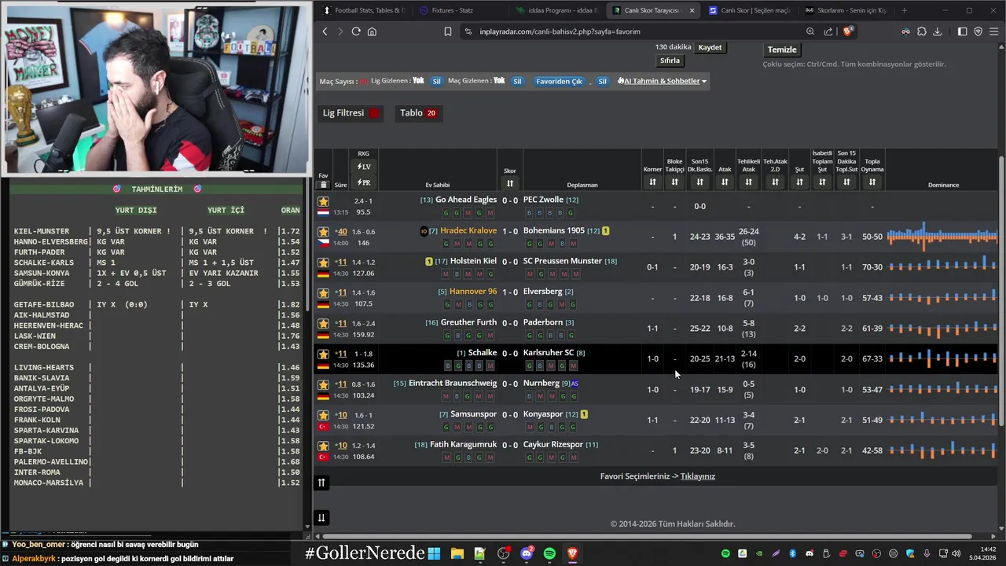Screen dimensions: 1006x566
Task: Switch to Canlı Skor | Seçilen maçlar tab
Action: pos(749,10)
